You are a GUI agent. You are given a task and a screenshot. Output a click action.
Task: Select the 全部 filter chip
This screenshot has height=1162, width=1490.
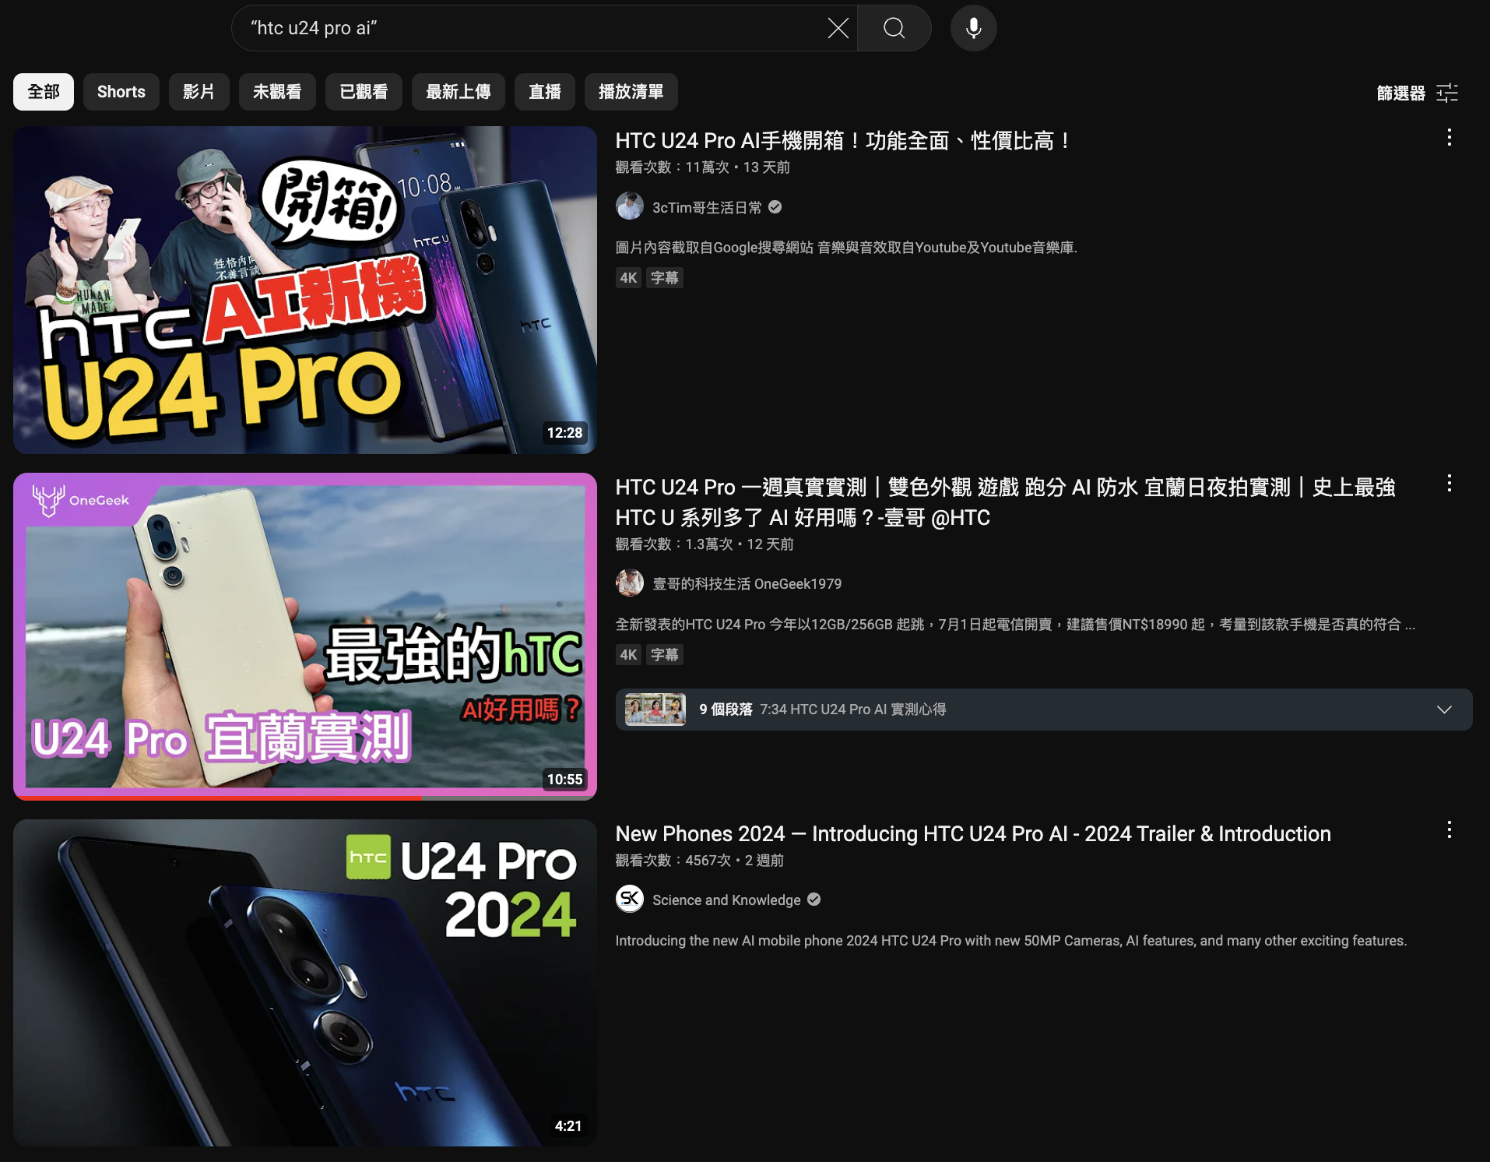pyautogui.click(x=44, y=92)
